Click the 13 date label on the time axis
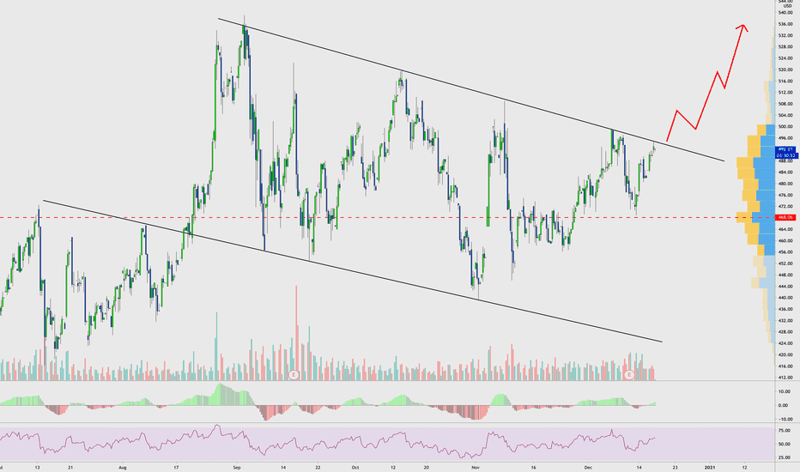The height and width of the screenshot is (472, 800). [37, 467]
